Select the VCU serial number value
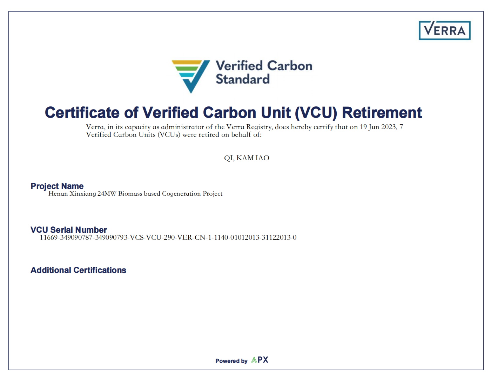The width and height of the screenshot is (491, 378). (168, 237)
